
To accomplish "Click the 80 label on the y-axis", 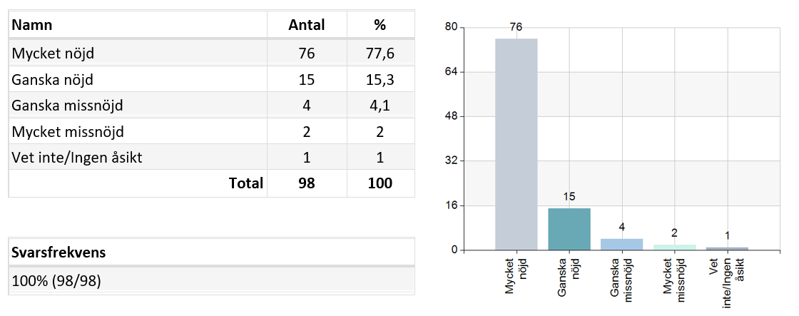I will (x=452, y=28).
